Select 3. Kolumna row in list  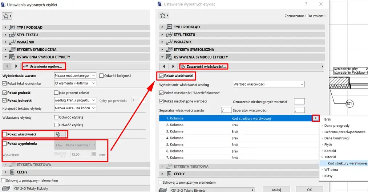(x=239, y=131)
